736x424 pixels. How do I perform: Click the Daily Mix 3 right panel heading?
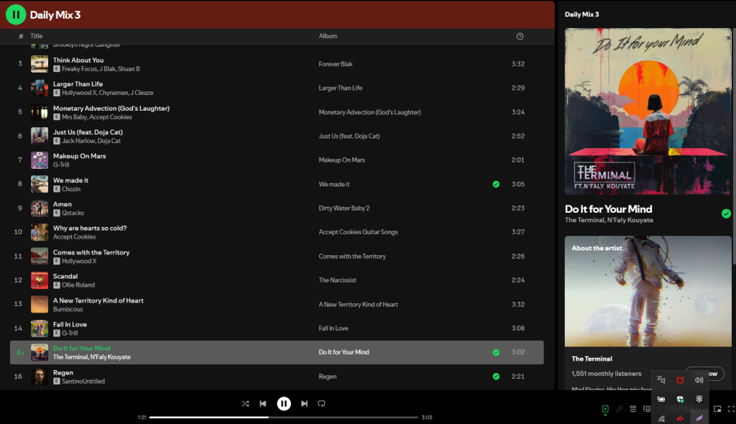point(581,14)
